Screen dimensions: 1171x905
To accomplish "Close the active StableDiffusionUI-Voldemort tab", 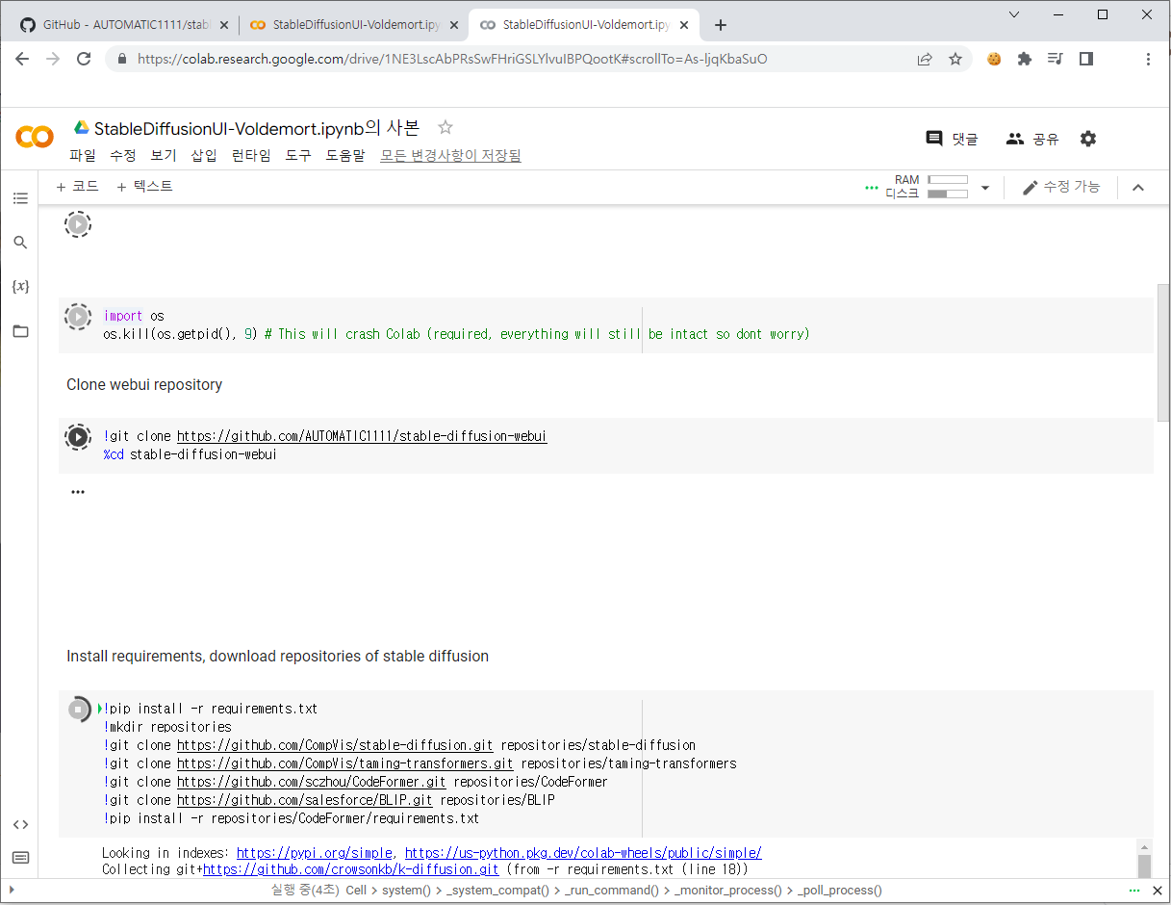I will [x=683, y=26].
